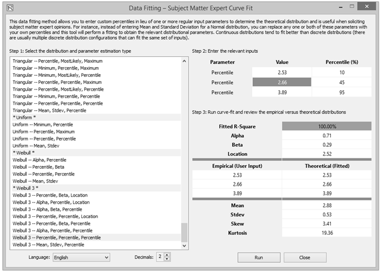This screenshot has height=272, width=383.
Task: Click the Close button
Action: (305, 258)
